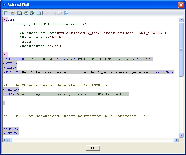
Task: Click the horizontal scrollbar left arrow
Action: (5, 140)
